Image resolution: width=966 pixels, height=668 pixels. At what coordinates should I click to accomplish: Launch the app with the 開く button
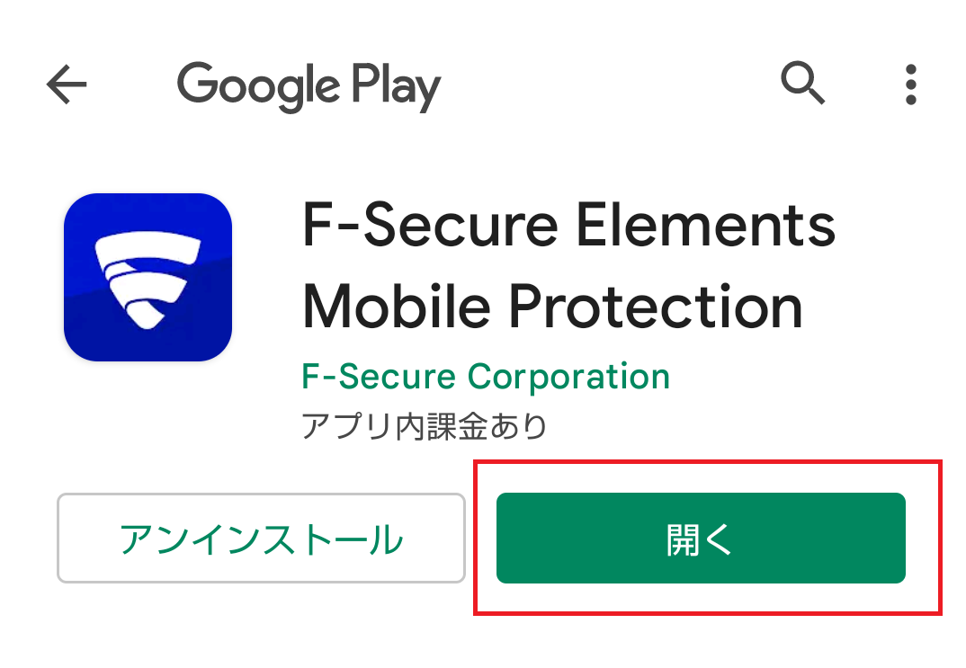click(x=701, y=539)
